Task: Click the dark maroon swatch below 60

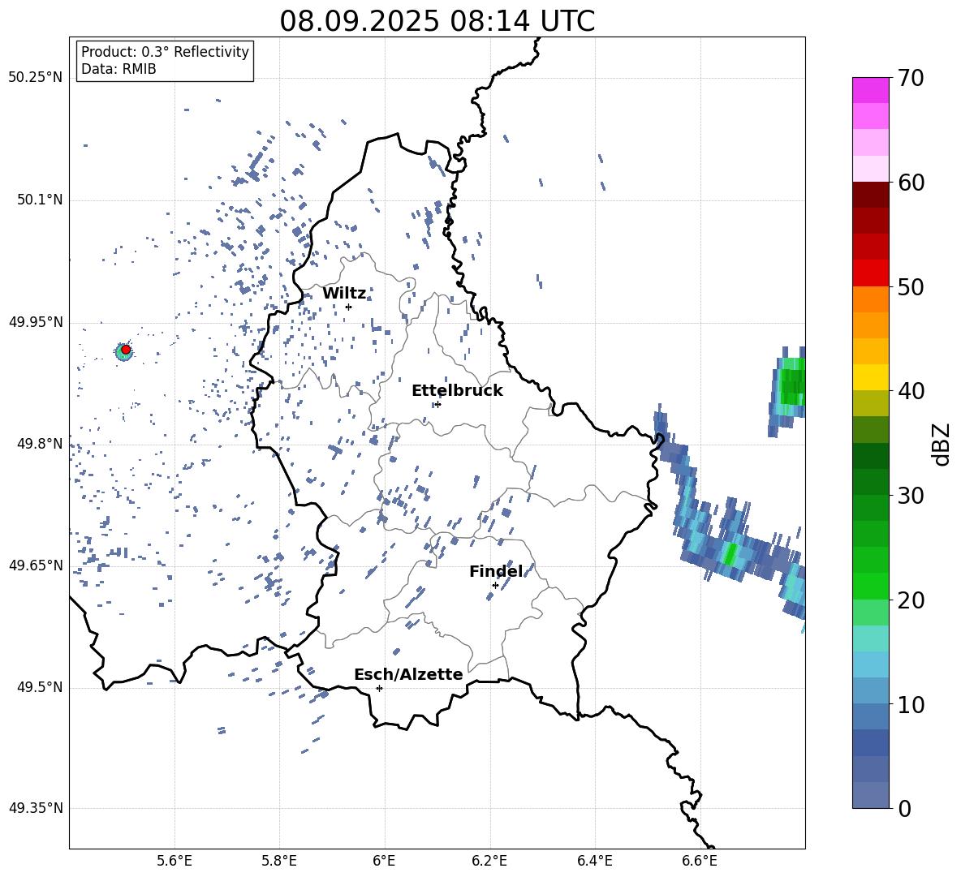Action: [x=870, y=195]
